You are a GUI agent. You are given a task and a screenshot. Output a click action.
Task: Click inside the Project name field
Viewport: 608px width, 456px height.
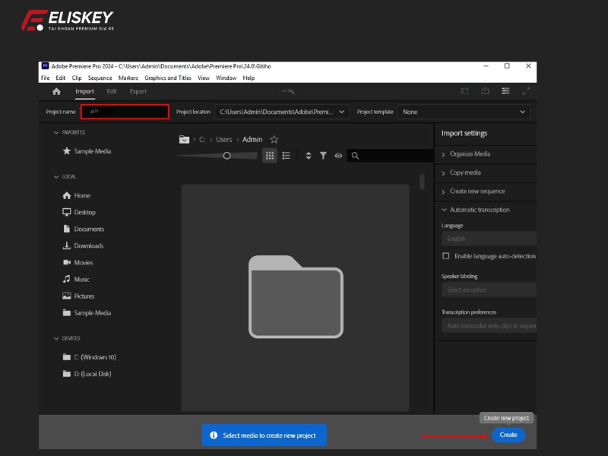125,112
